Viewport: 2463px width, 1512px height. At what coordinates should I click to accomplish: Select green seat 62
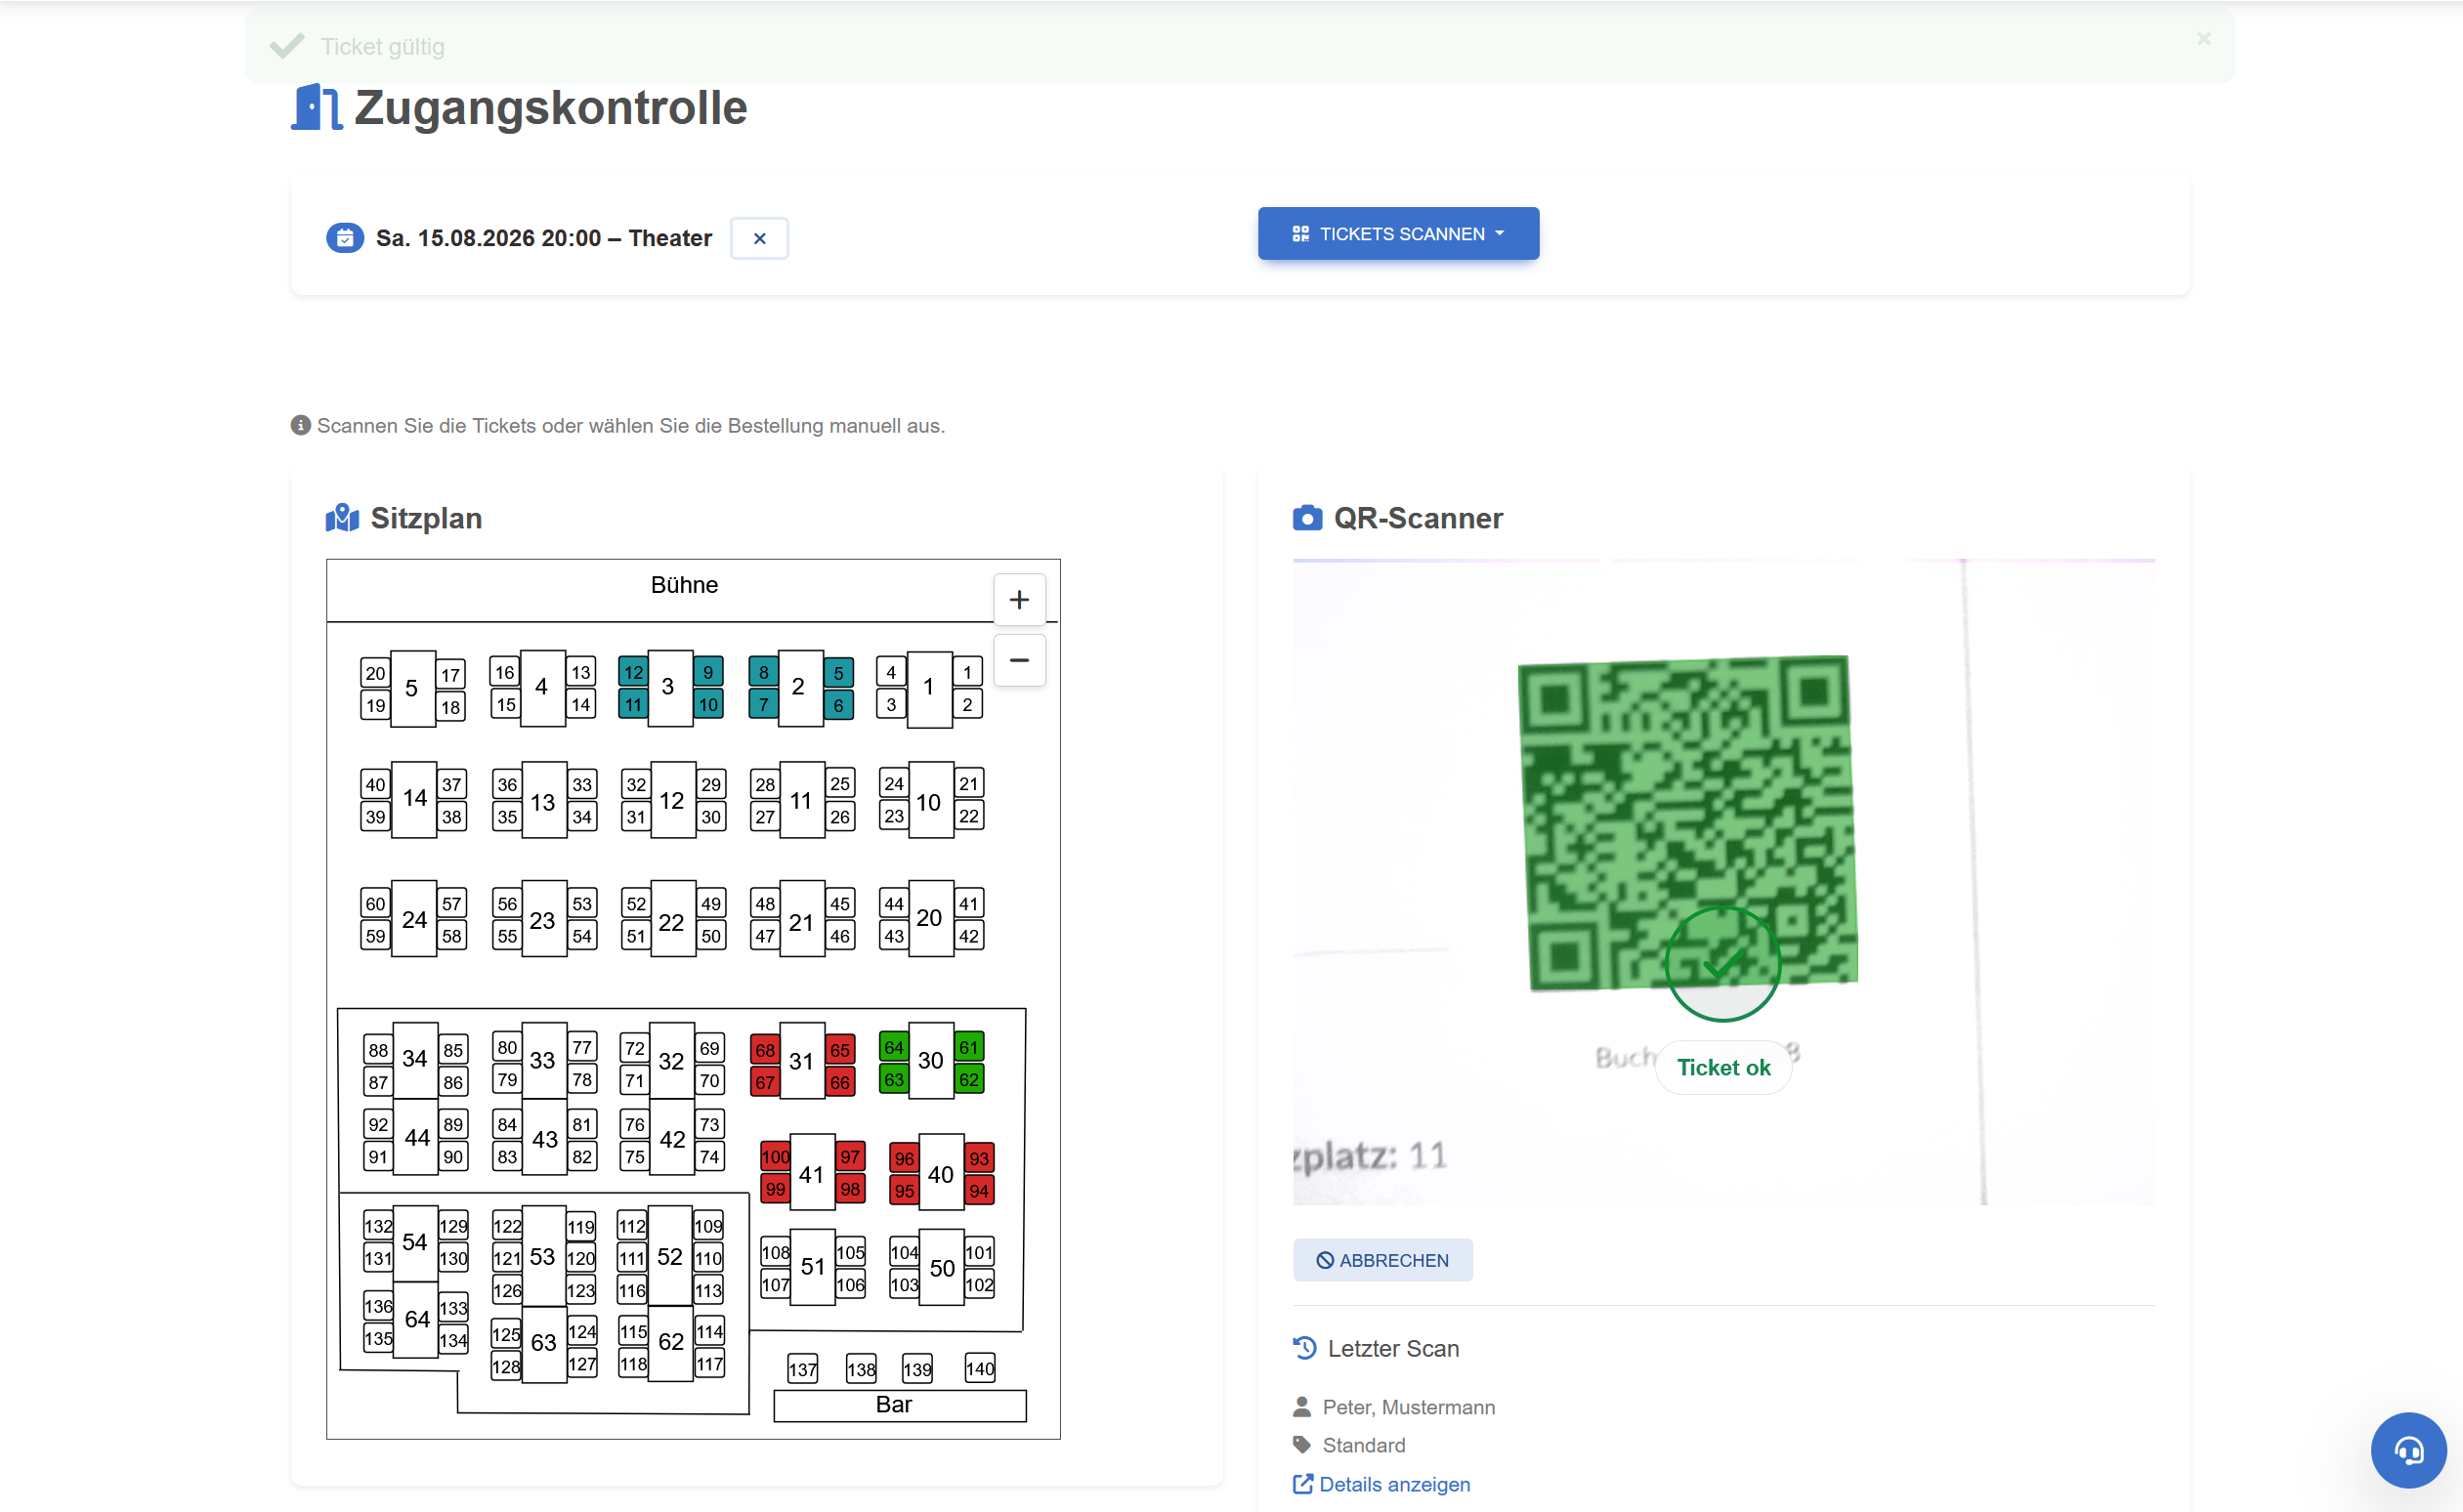969,1079
